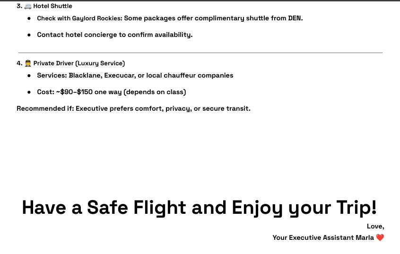This screenshot has width=400, height=254.
Task: Click the bullet before "Check with Gaylord Rockies"
Action: (29, 18)
